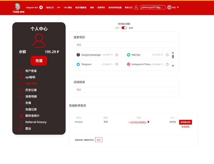Open the Referral history sidebar link
Image resolution: width=214 pixels, height=164 pixels.
coord(36,122)
